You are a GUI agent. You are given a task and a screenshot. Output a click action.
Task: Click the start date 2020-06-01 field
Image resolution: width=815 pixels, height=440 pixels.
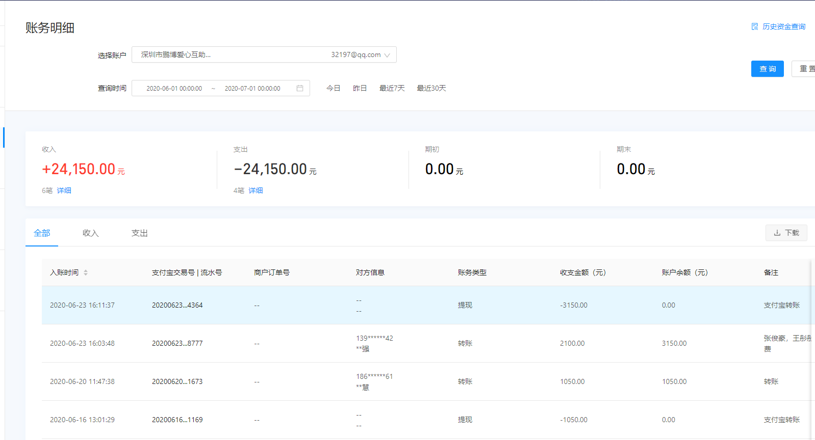[174, 88]
